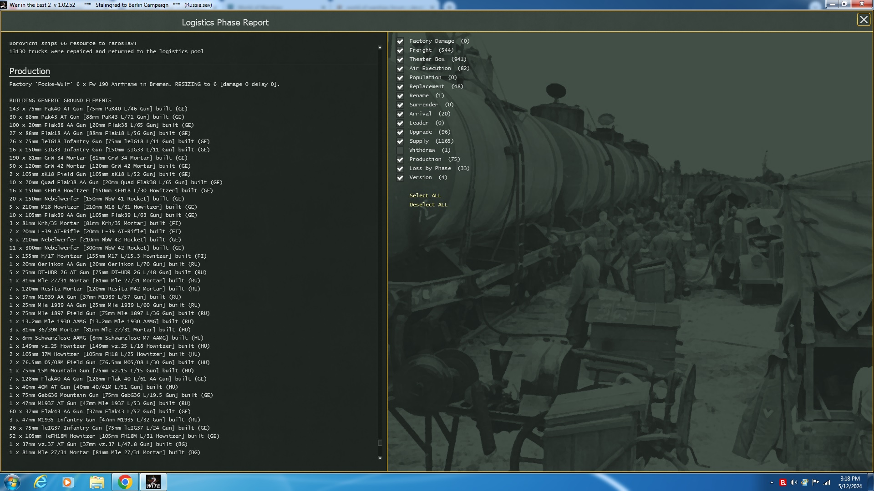Click the 20 x 150mm Nebelwerfer line

[x=97, y=199]
